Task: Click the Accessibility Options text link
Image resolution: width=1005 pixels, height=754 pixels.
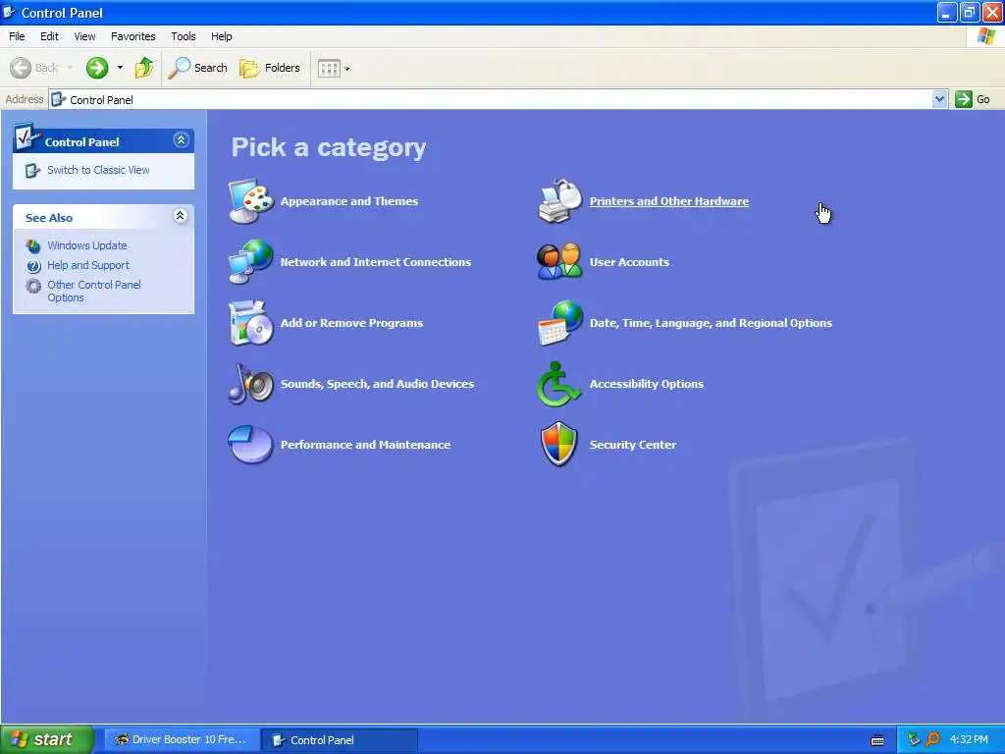Action: pyautogui.click(x=647, y=384)
